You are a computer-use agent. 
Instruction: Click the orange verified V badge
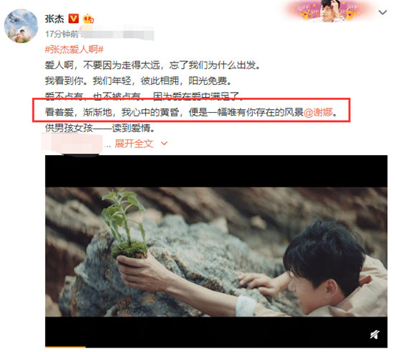(73, 19)
